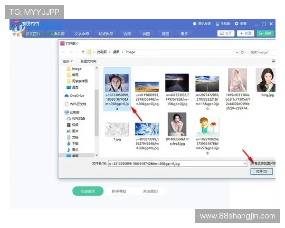Switch to the 贴纸饰品 tab
The image size is (285, 228).
click(105, 34)
